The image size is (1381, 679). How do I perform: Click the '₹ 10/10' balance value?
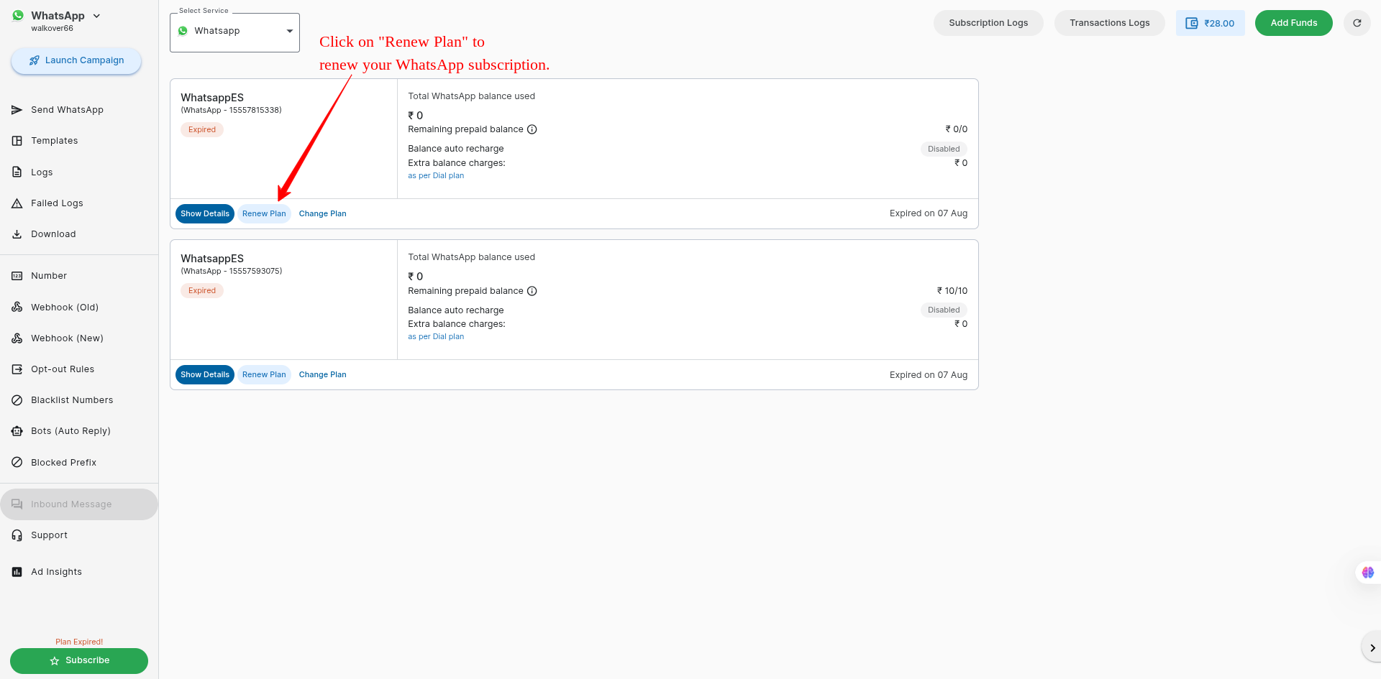pyautogui.click(x=952, y=291)
